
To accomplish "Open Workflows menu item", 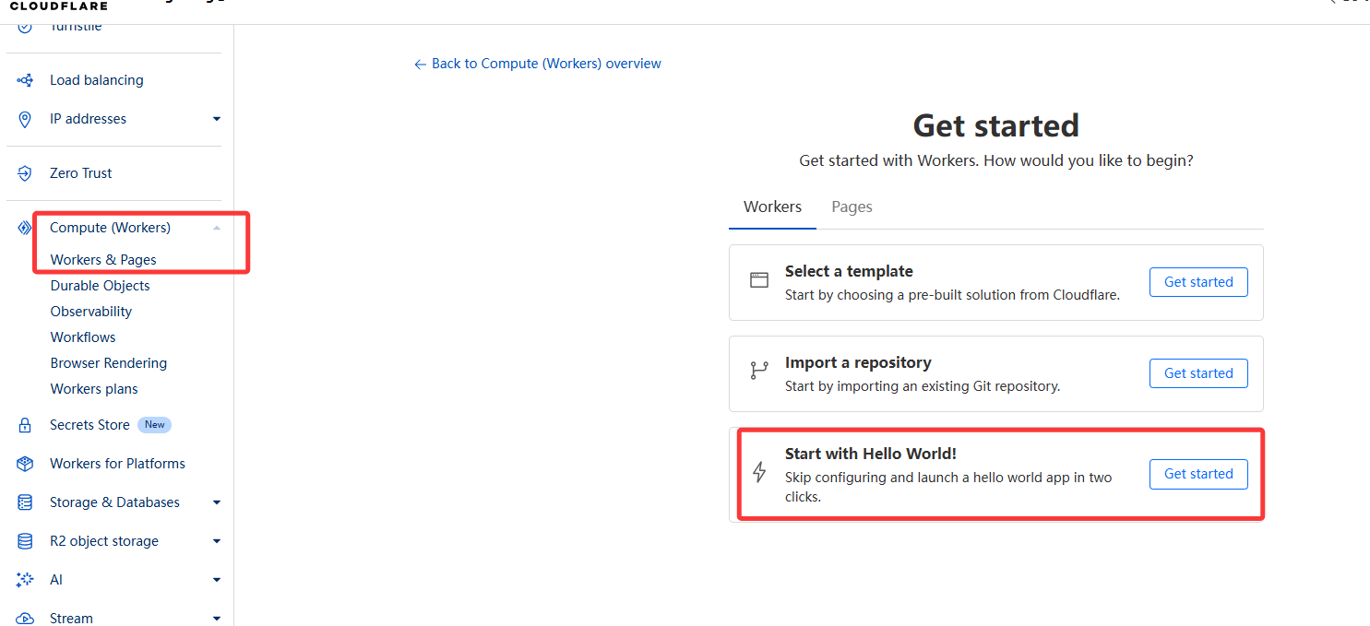I will point(83,337).
